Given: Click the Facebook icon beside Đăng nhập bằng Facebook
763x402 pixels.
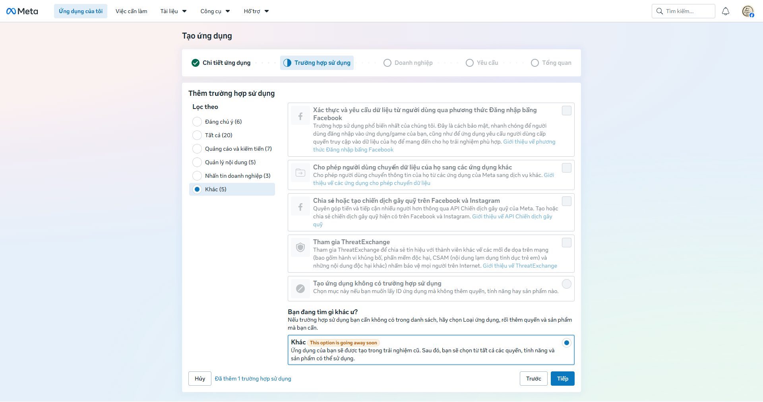Looking at the screenshot, I should [x=300, y=116].
